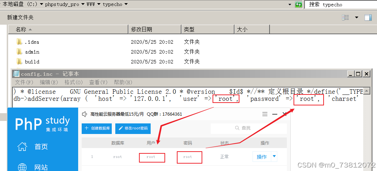Click the 状态 column header in phpStudy
Viewport: 377px width, 171px height.
[x=224, y=143]
